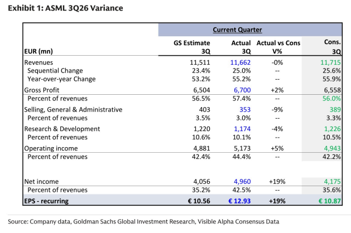
Task: Click net income estimate 4,056
Action: [201, 182]
